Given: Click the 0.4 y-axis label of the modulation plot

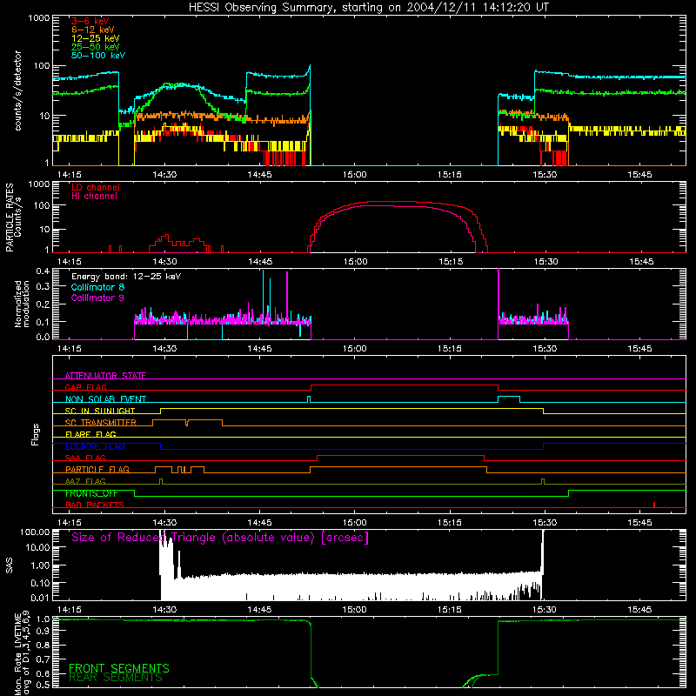Looking at the screenshot, I should click(43, 271).
